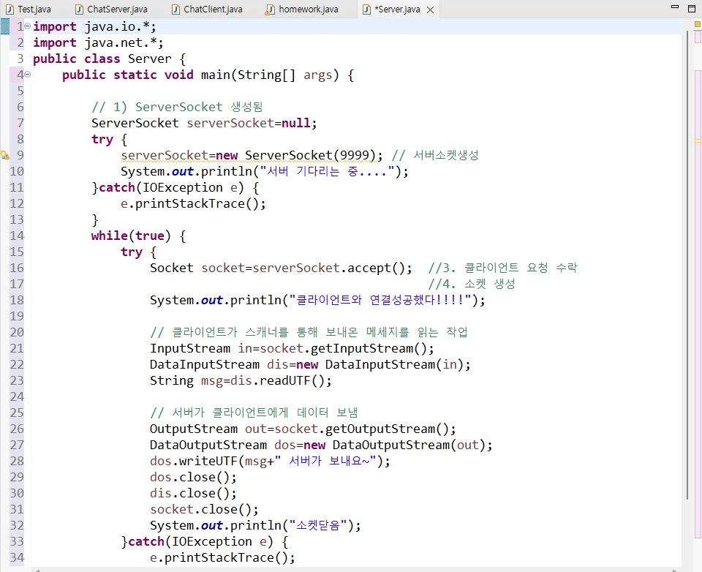Collapse the main method fold at line 4
The width and height of the screenshot is (702, 572).
28,75
